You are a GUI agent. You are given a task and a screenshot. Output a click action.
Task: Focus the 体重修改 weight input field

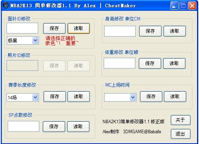click(x=120, y=63)
